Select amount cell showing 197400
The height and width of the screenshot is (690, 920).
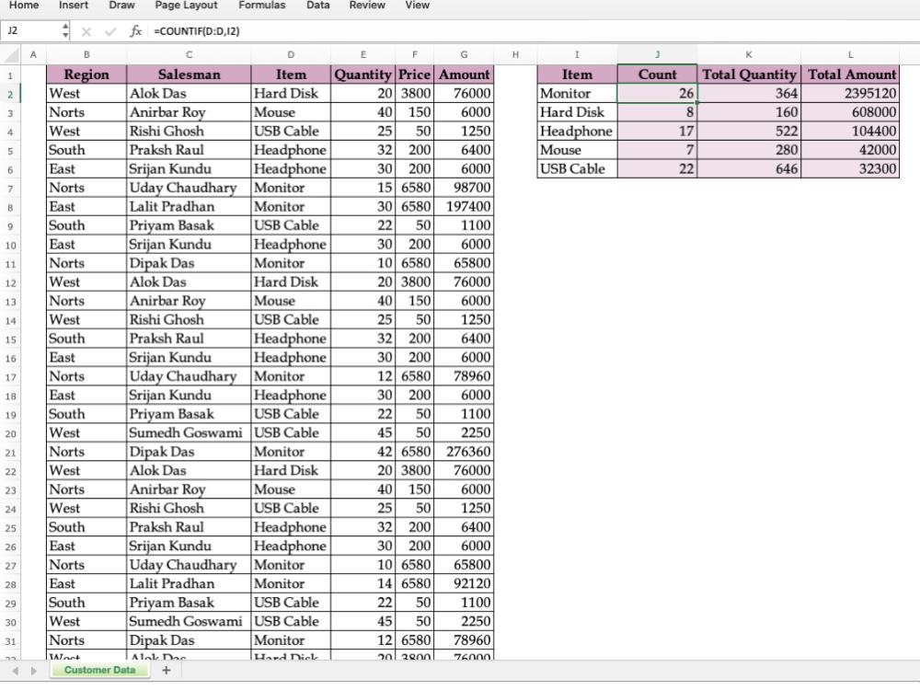click(x=464, y=206)
